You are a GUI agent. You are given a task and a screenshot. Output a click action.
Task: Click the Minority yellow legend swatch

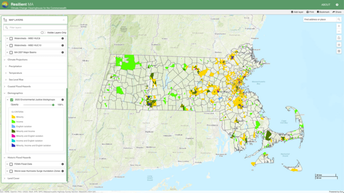tap(13, 117)
